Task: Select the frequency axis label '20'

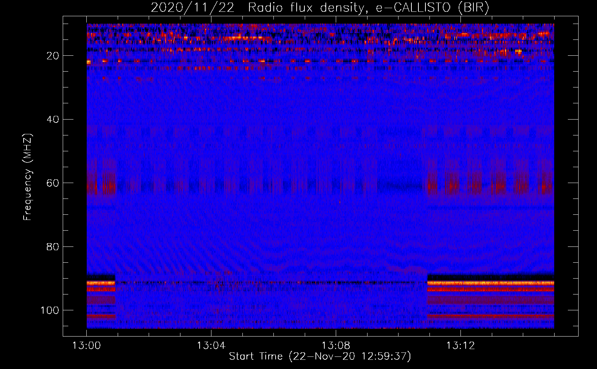Action: (x=53, y=56)
